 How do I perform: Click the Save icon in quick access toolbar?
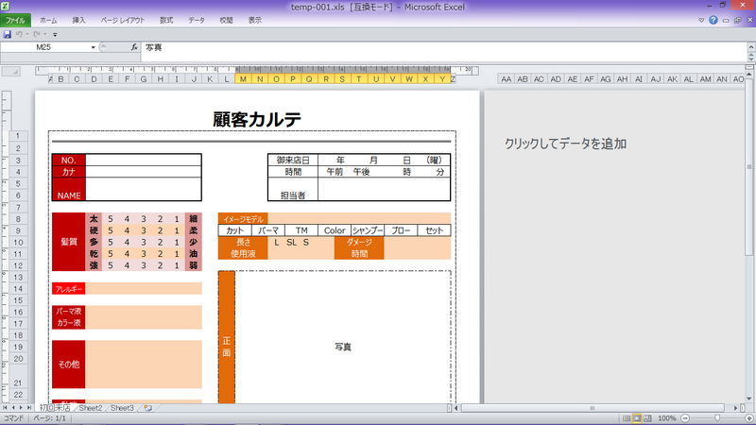click(x=8, y=34)
